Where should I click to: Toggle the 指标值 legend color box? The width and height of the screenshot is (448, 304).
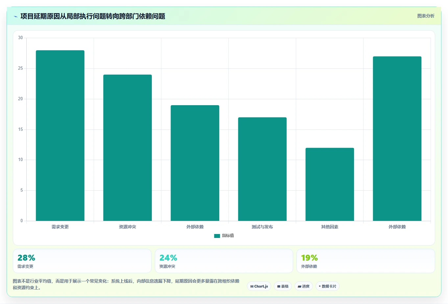[217, 236]
